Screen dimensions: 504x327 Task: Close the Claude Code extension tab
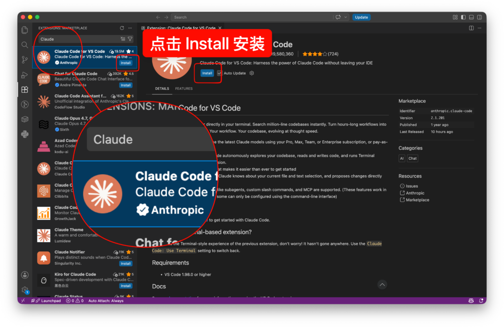220,28
